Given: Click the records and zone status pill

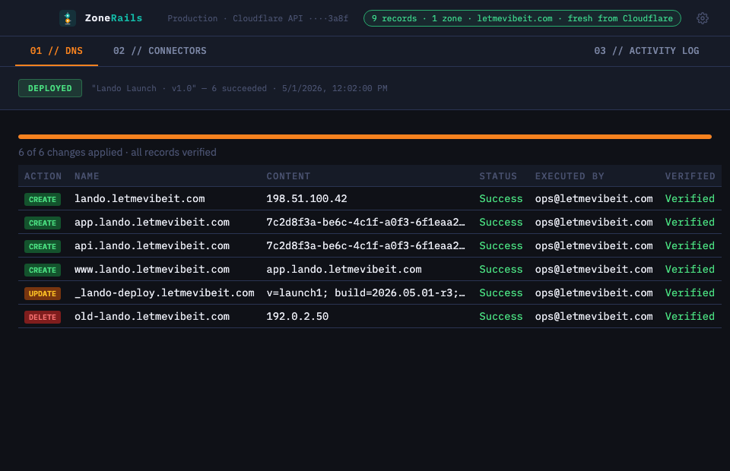Looking at the screenshot, I should click(x=522, y=18).
